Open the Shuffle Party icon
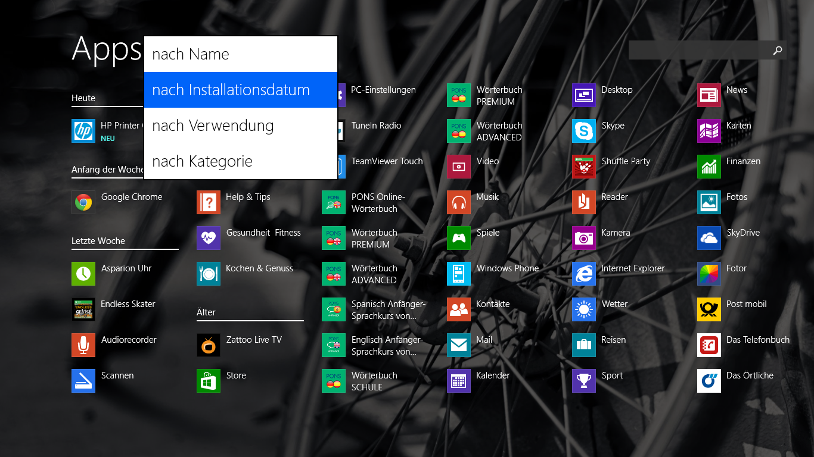The height and width of the screenshot is (457, 814). pyautogui.click(x=584, y=167)
